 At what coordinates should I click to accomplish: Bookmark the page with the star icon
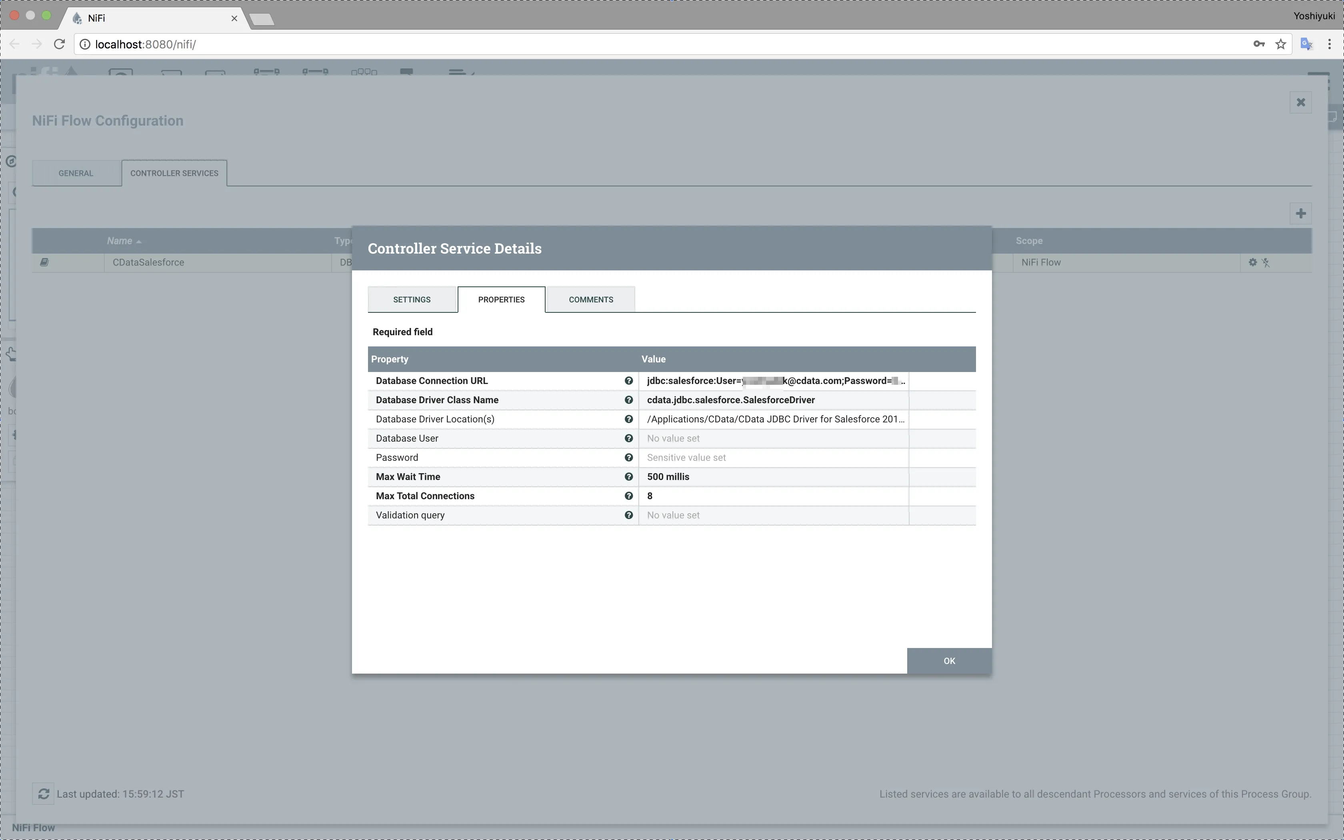click(1280, 44)
